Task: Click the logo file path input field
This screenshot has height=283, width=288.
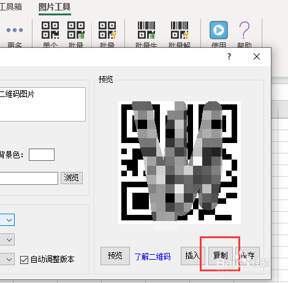Action: [29, 178]
